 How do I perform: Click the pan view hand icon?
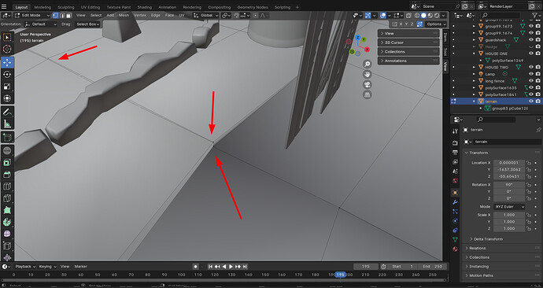pyautogui.click(x=367, y=75)
